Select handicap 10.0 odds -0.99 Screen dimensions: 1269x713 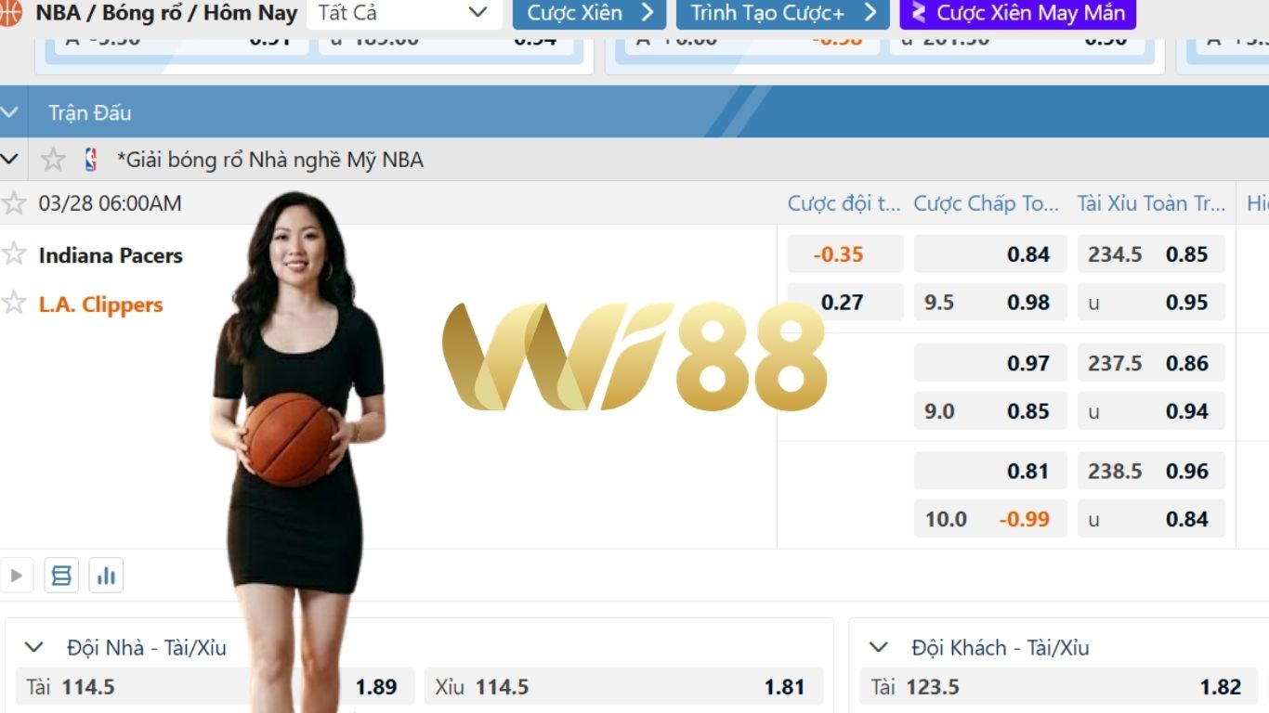point(990,519)
